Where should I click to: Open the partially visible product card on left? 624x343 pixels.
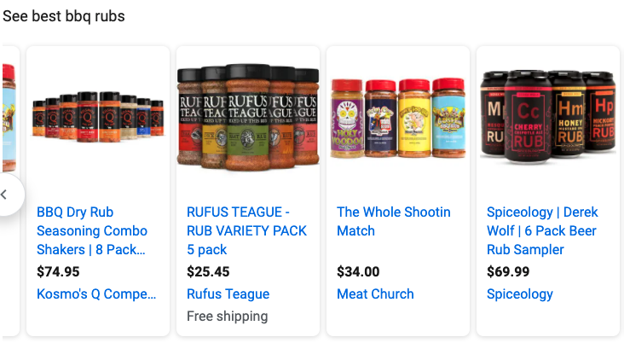[x=9, y=119]
